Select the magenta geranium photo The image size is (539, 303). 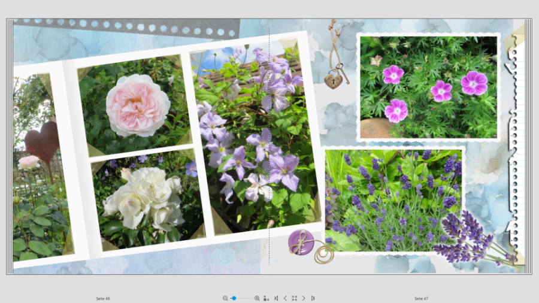pos(428,87)
